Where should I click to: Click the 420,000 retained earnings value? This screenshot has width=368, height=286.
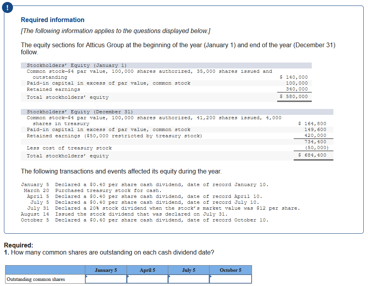(315, 135)
